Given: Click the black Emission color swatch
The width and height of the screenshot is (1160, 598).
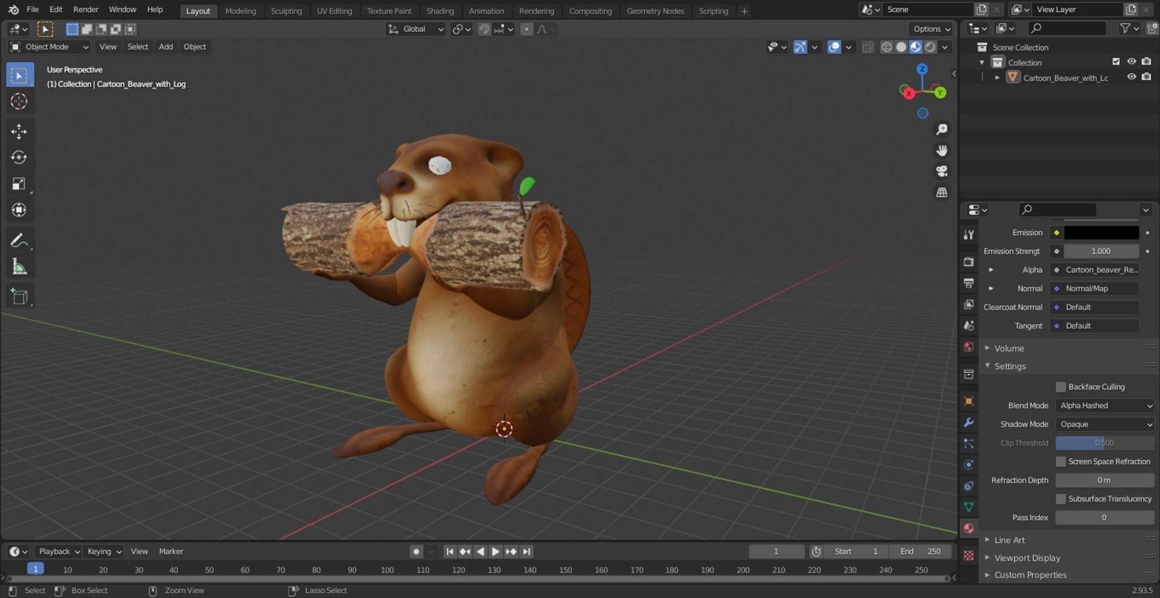Looking at the screenshot, I should [x=1101, y=232].
